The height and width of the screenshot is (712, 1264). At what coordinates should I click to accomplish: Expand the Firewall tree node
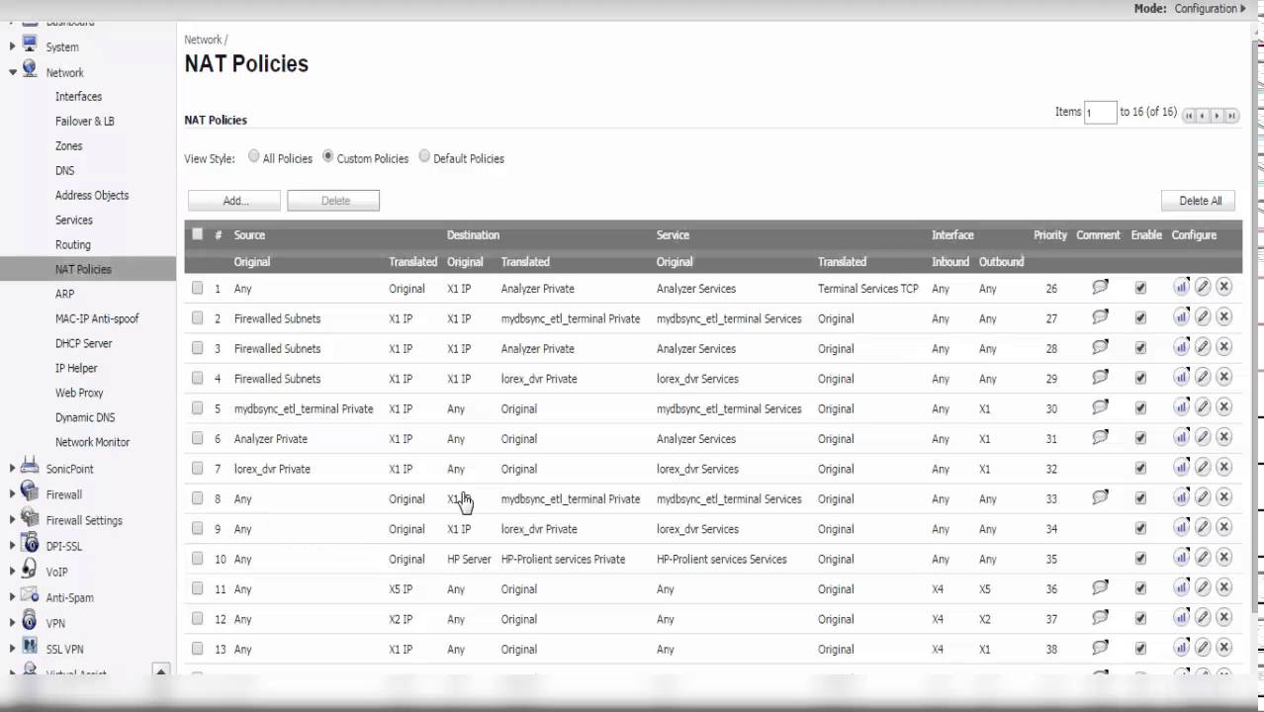[x=13, y=494]
